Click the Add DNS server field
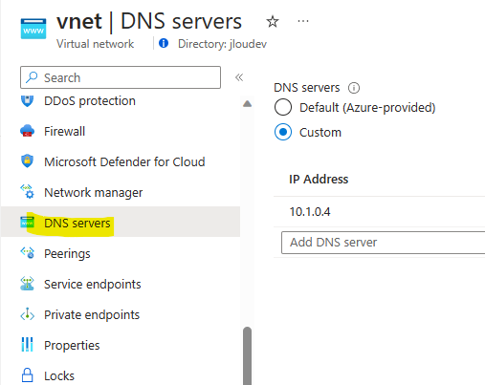This screenshot has width=485, height=385. pyautogui.click(x=383, y=243)
